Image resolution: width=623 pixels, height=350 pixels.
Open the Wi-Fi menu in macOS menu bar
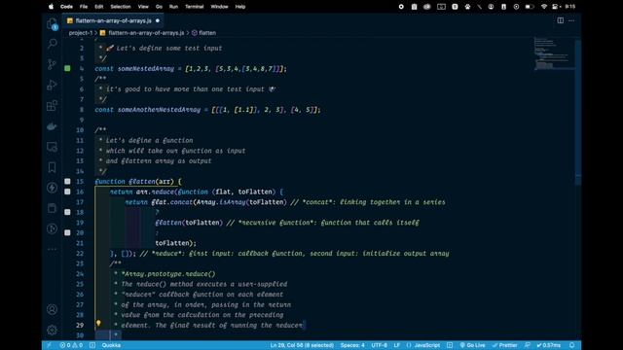(544, 7)
